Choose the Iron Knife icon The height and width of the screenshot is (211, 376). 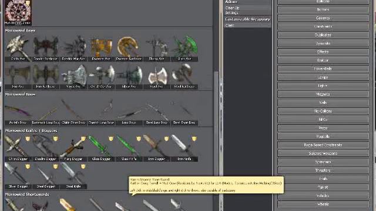[x=184, y=148]
